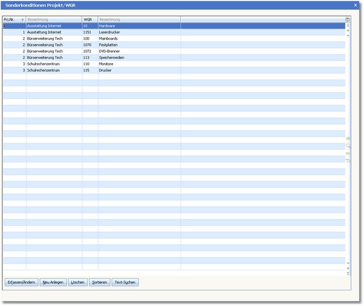This screenshot has width=364, height=306.
Task: Jump to first record using top arrow icon
Action: pyautogui.click(x=348, y=26)
